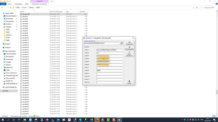The width and height of the screenshot is (218, 122).
Task: Click Salvar Servidor.ini button
Action: [129, 54]
